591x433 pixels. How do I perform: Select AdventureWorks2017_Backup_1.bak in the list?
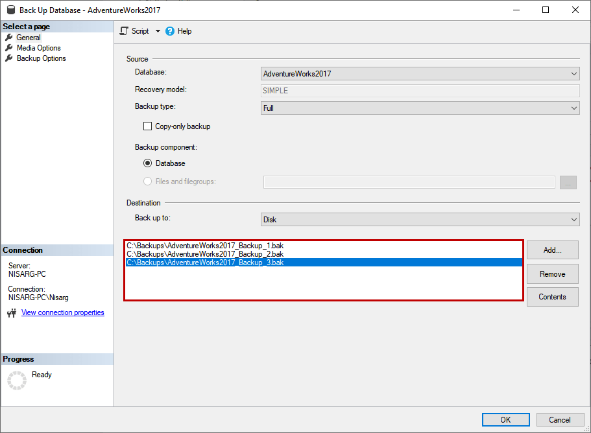[x=205, y=245]
